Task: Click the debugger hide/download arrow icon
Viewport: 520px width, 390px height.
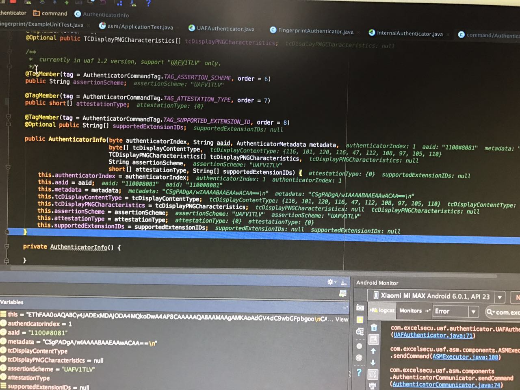Action: (344, 282)
